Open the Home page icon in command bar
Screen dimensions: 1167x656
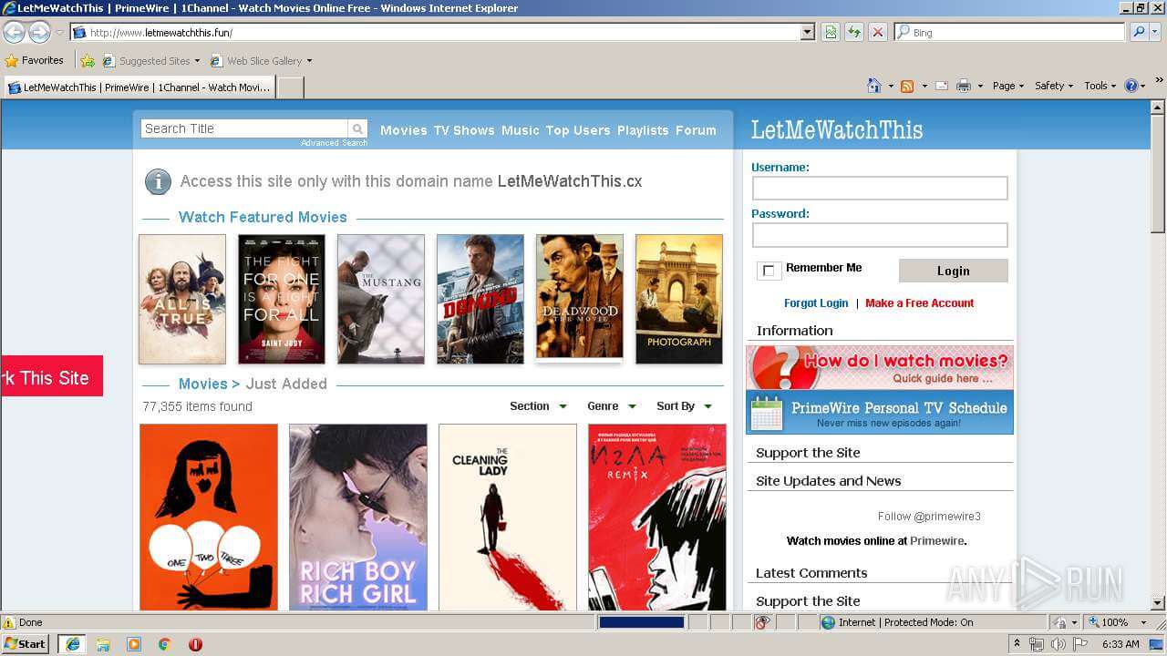(874, 86)
